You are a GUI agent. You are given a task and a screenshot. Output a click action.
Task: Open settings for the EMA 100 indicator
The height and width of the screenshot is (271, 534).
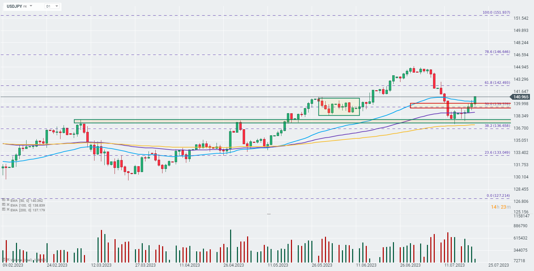(x=4, y=205)
